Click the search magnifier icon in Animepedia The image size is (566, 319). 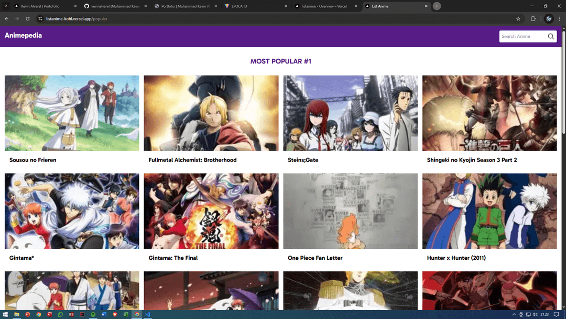(550, 37)
